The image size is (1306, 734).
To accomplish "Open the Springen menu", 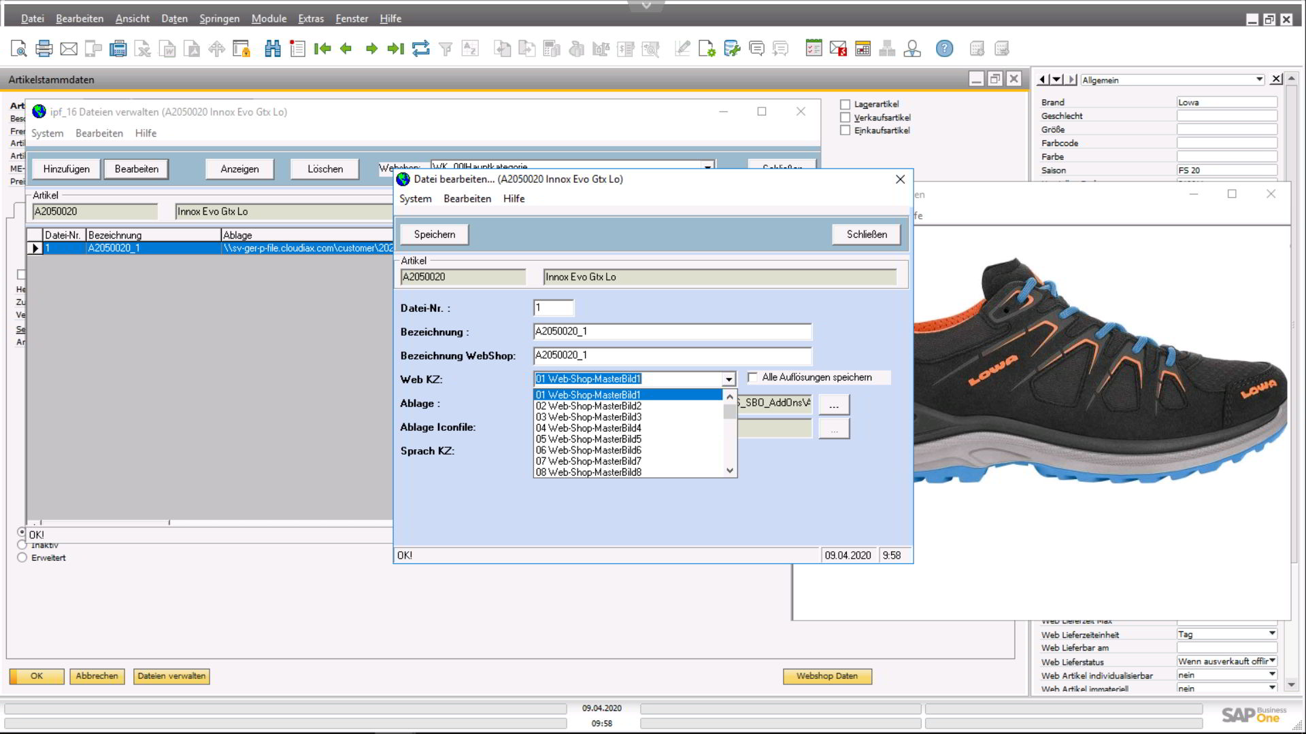I will pos(219,18).
